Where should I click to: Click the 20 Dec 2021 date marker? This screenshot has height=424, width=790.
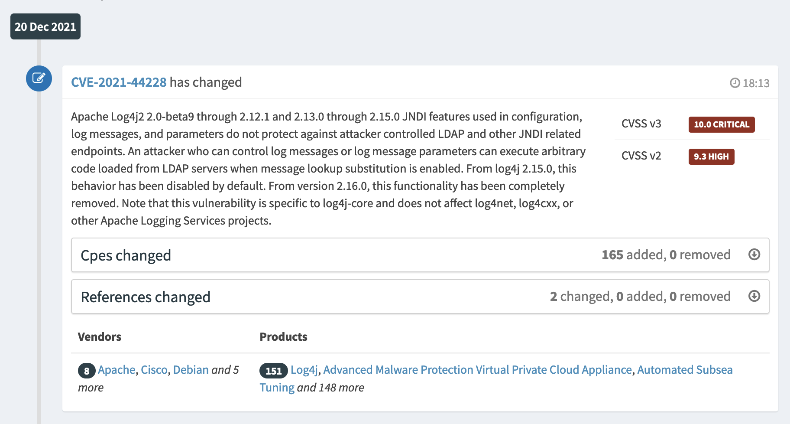pos(45,26)
